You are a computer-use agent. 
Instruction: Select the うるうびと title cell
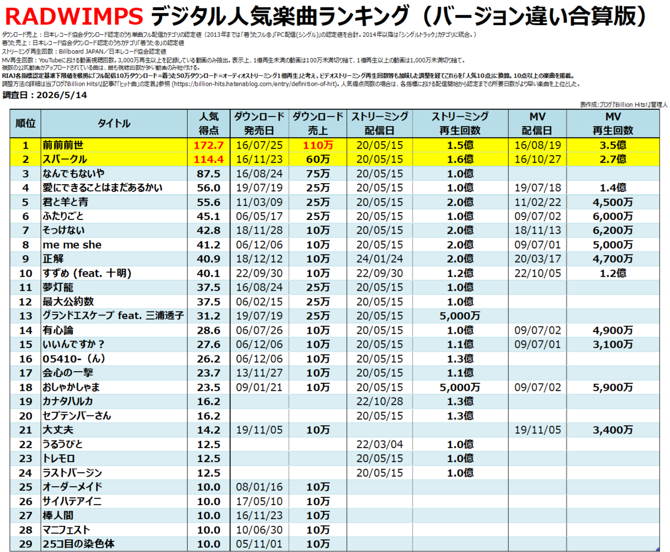115,444
